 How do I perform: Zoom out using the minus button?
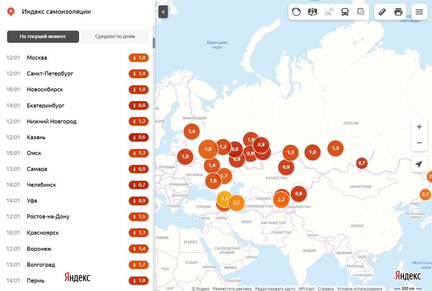[x=419, y=143]
